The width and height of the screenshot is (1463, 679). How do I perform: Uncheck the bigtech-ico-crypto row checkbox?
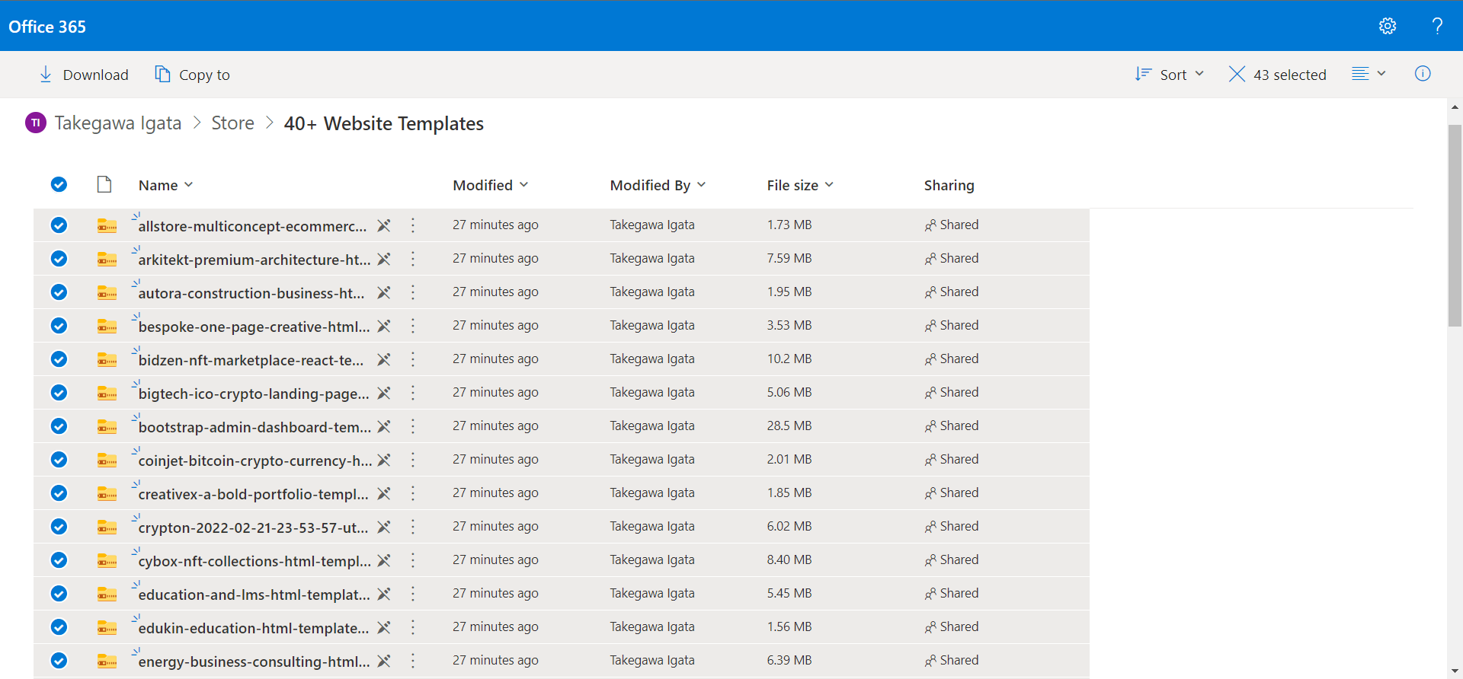pos(59,393)
